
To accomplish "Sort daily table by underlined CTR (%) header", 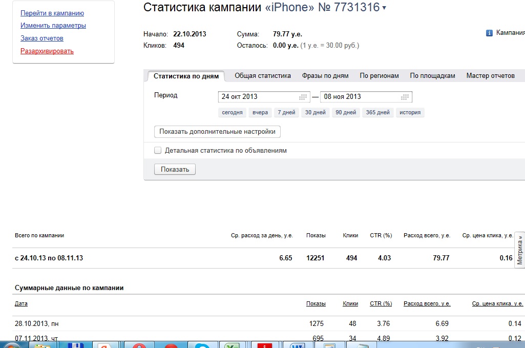I will point(381,303).
